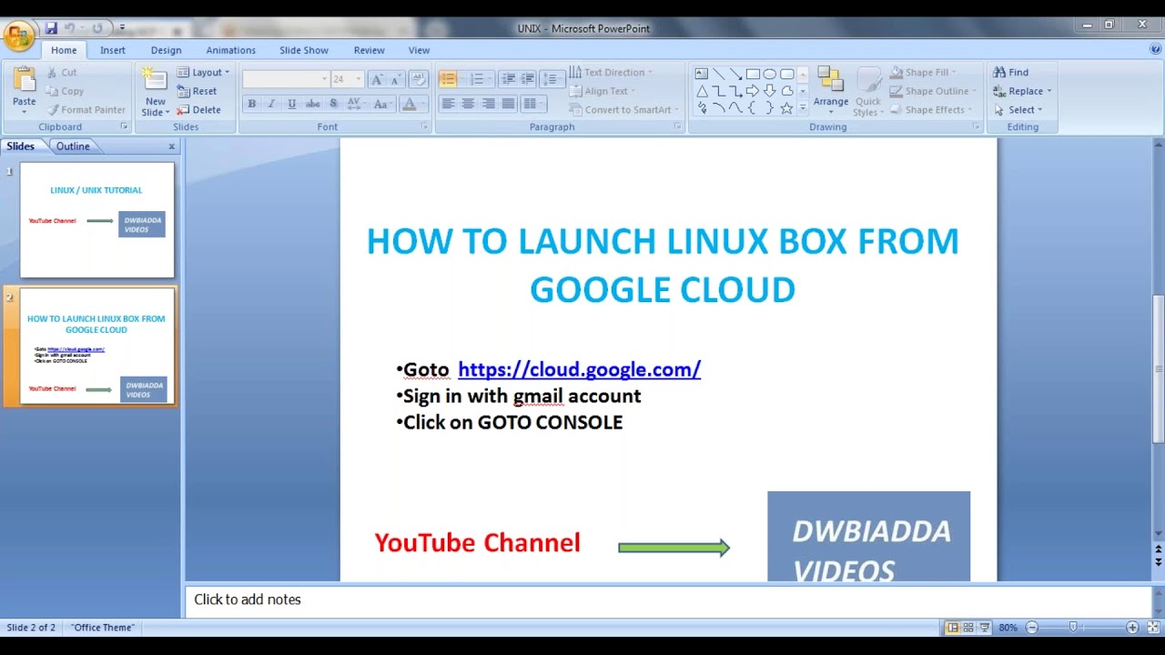The height and width of the screenshot is (655, 1165).
Task: Center align the paragraph text
Action: [x=468, y=104]
